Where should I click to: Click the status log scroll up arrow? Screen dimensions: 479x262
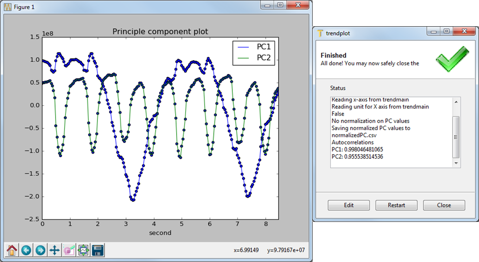[456, 102]
